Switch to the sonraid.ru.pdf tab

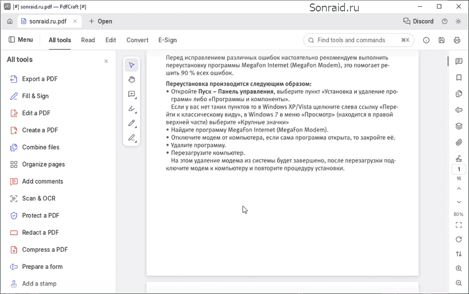pos(48,21)
